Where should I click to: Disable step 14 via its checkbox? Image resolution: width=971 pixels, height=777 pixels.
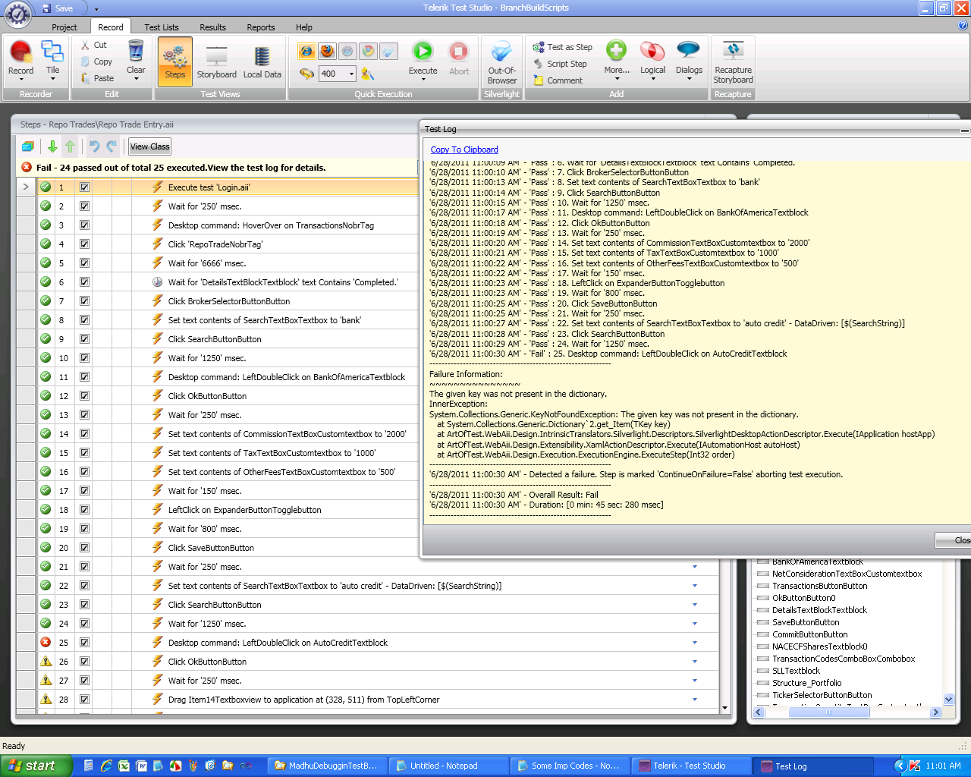pyautogui.click(x=84, y=434)
